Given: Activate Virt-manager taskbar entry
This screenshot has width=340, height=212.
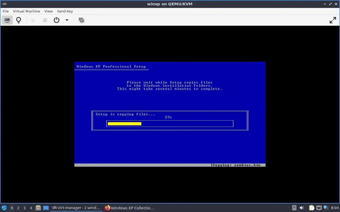Looking at the screenshot, I should coord(76,208).
